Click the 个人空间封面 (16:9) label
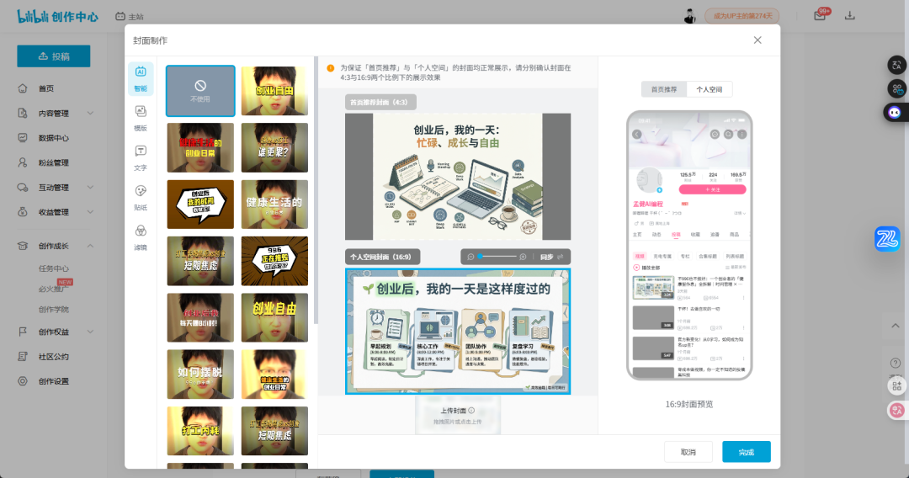The height and width of the screenshot is (478, 909). tap(382, 257)
